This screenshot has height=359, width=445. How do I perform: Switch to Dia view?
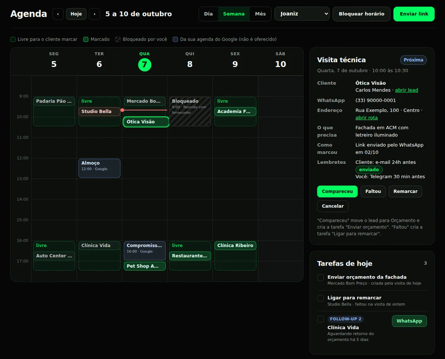[x=208, y=14]
